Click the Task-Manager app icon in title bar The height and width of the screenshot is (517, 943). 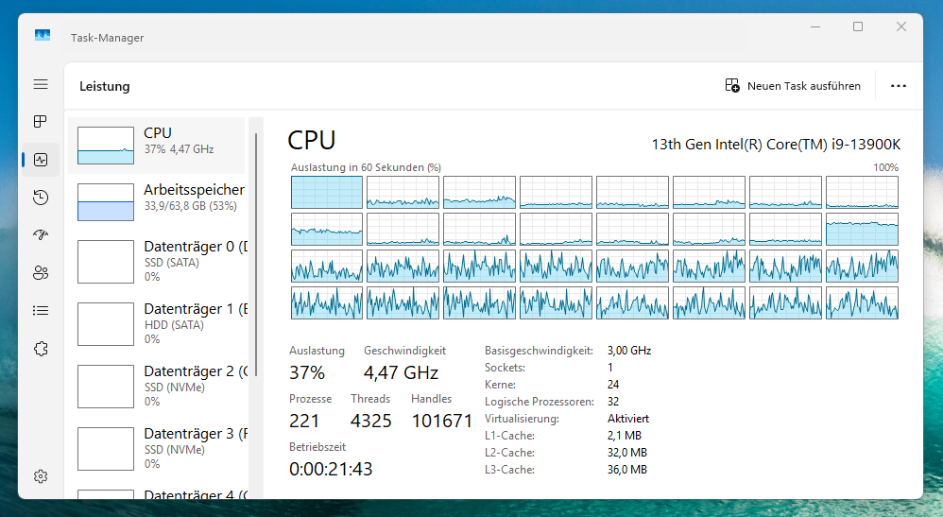[x=43, y=36]
